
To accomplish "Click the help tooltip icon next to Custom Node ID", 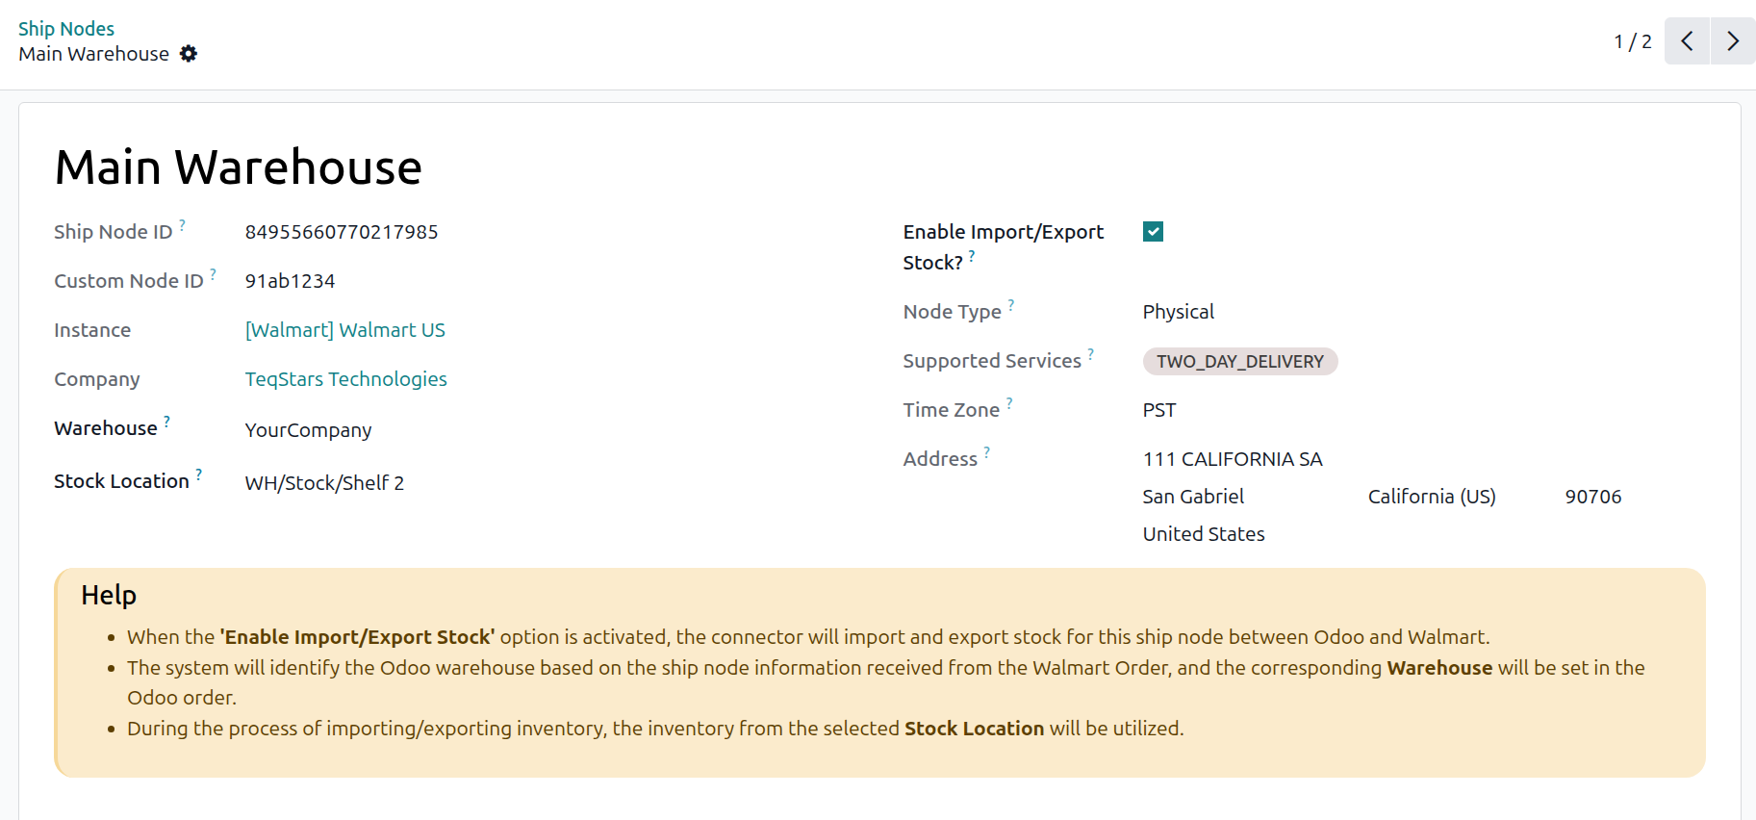I will coord(213,273).
